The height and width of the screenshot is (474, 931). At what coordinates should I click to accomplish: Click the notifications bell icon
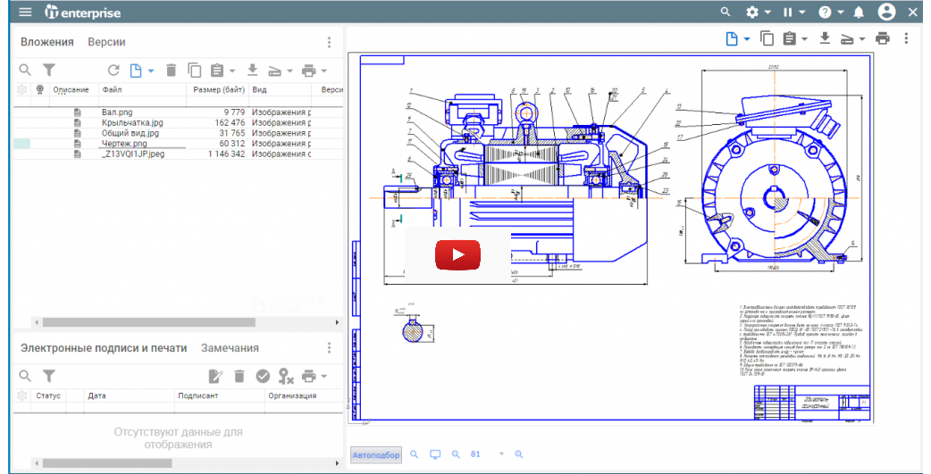tap(859, 12)
